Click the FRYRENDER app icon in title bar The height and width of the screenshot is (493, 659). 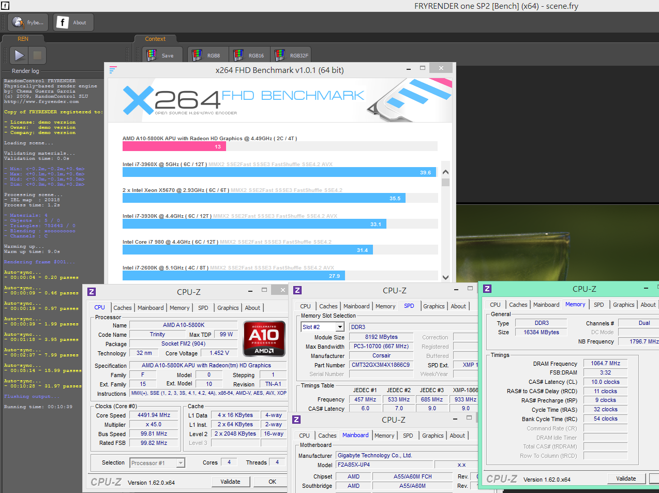tap(5, 6)
